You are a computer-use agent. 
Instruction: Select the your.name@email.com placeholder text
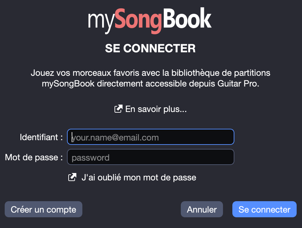[x=115, y=137]
